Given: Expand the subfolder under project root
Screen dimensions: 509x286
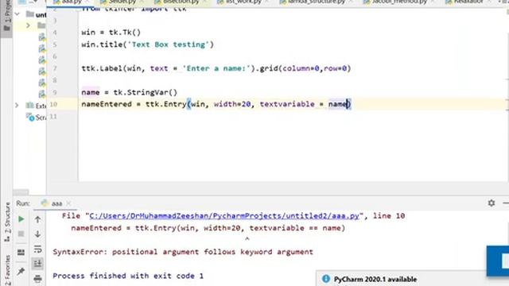Looking at the screenshot, I should pos(29,25).
